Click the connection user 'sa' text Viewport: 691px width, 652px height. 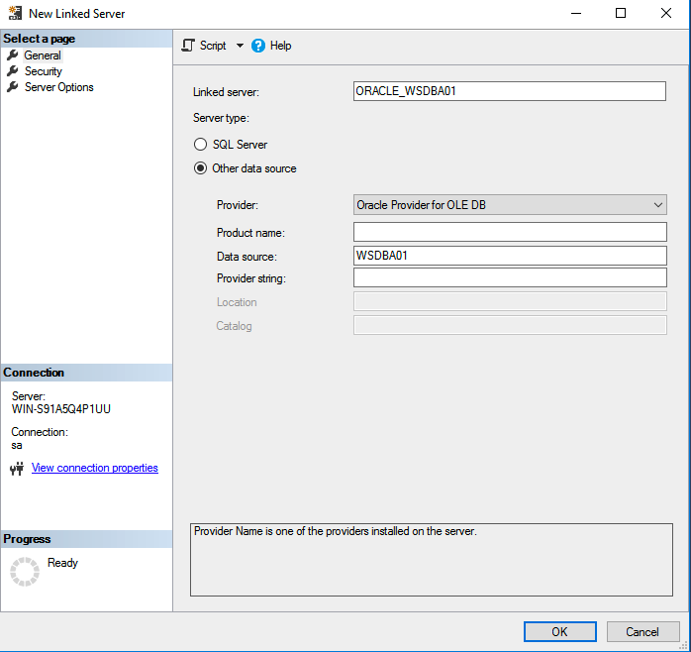click(x=17, y=445)
